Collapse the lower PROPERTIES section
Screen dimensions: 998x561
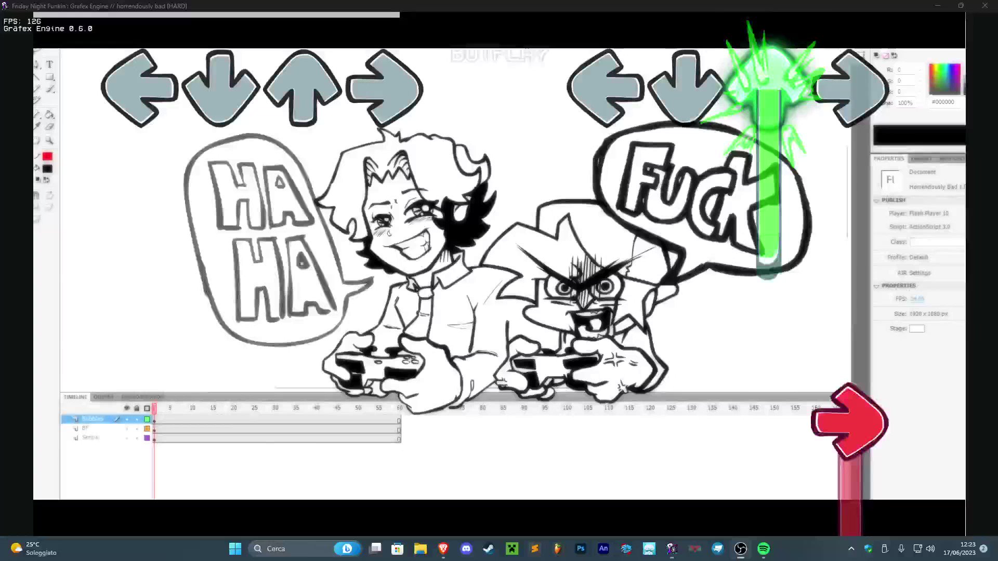pos(876,286)
